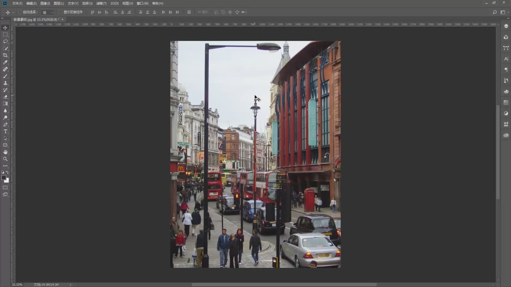Change the screen mode from toolbox
Image resolution: width=511 pixels, height=287 pixels.
pyautogui.click(x=5, y=195)
